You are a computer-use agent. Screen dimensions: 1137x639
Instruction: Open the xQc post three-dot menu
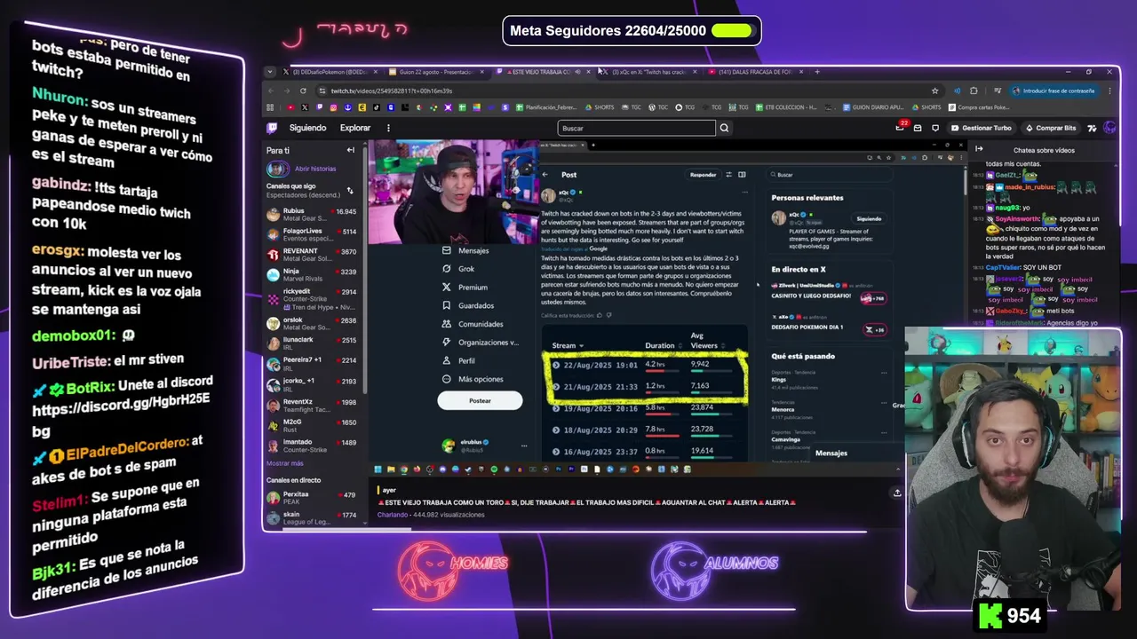click(x=744, y=193)
